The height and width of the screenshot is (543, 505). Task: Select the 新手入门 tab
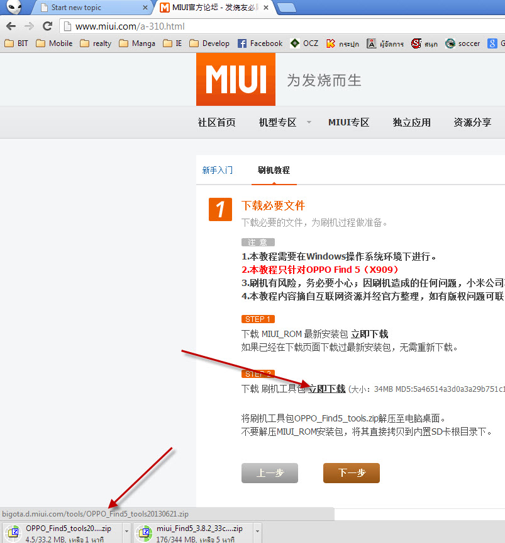pos(218,170)
